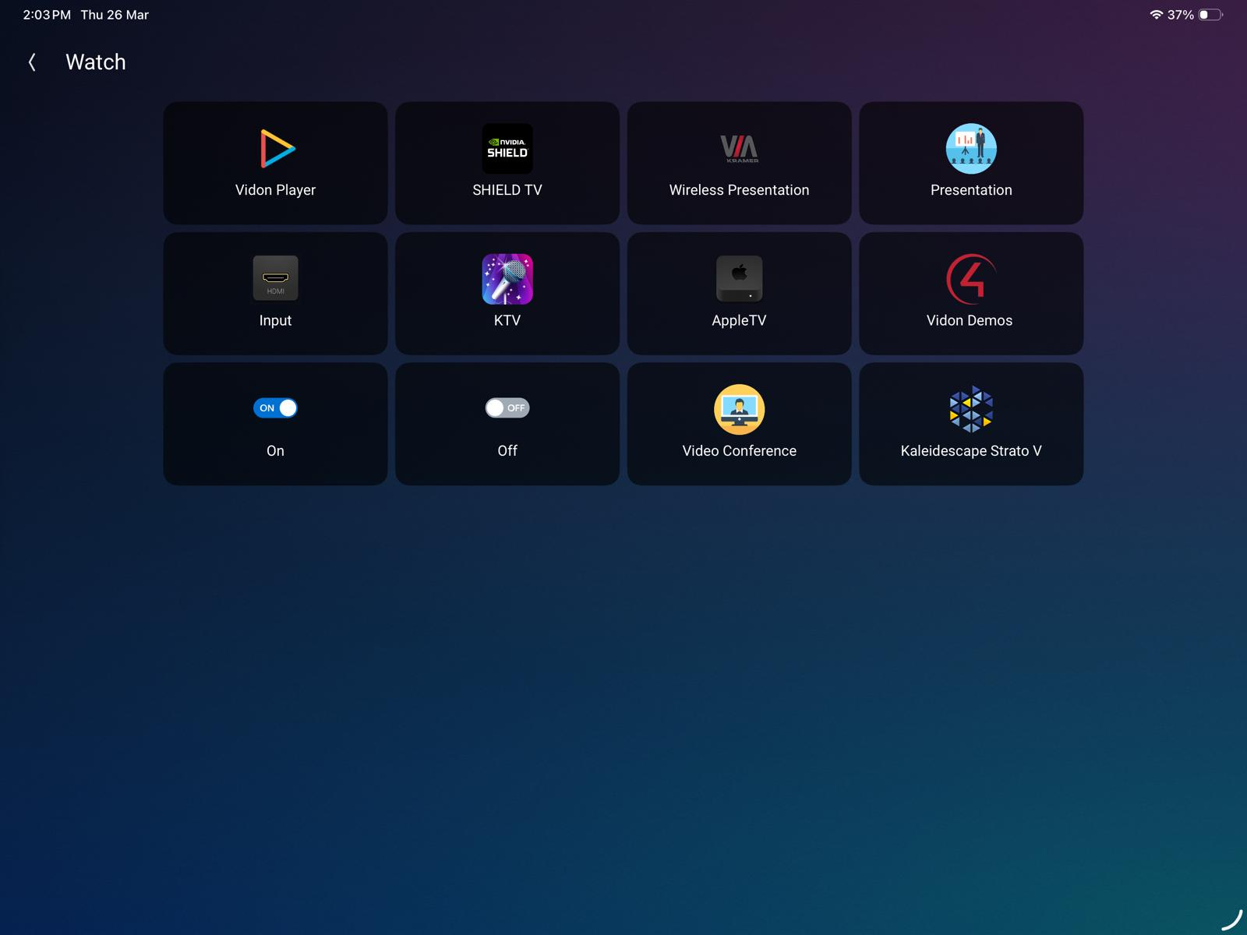Image resolution: width=1247 pixels, height=935 pixels.
Task: Open the red Vidon Demos icon
Action: pos(971,278)
